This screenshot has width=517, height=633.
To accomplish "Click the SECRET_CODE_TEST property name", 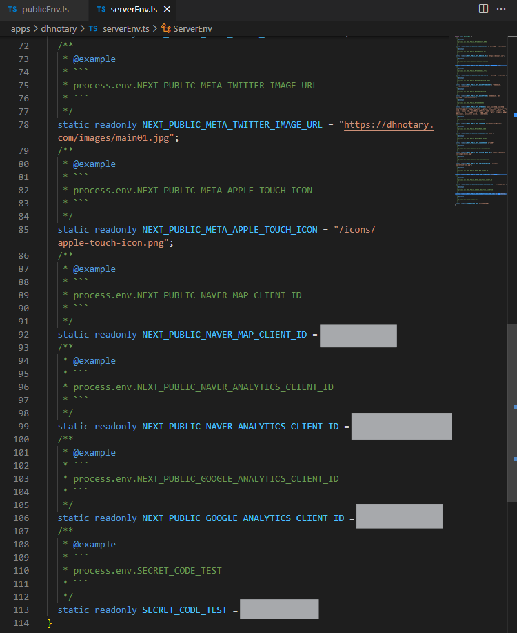I will coord(186,610).
